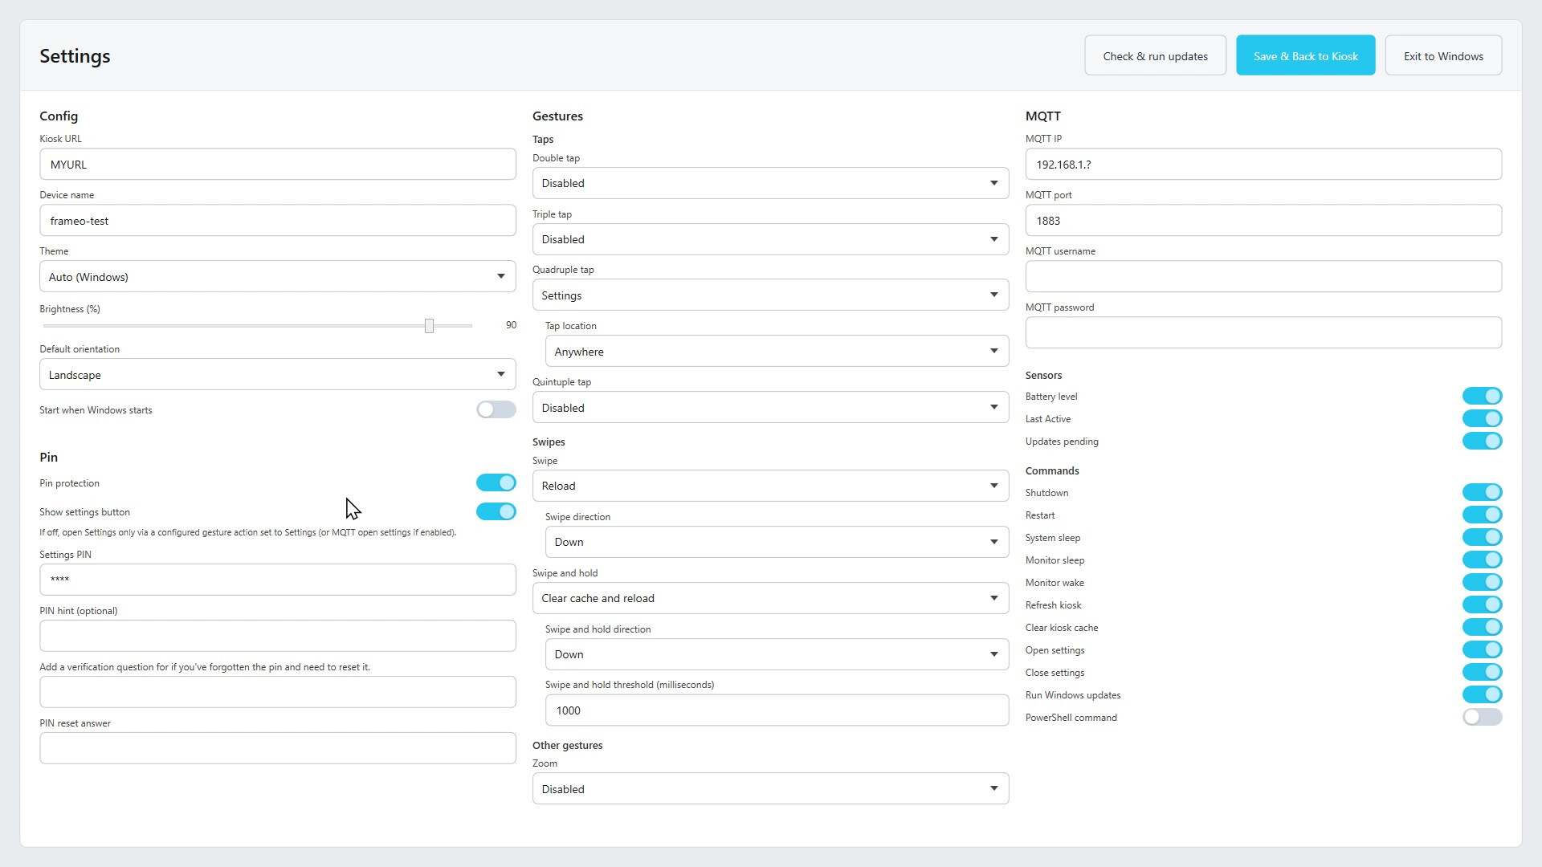Open Zoom gesture dropdown

[769, 789]
